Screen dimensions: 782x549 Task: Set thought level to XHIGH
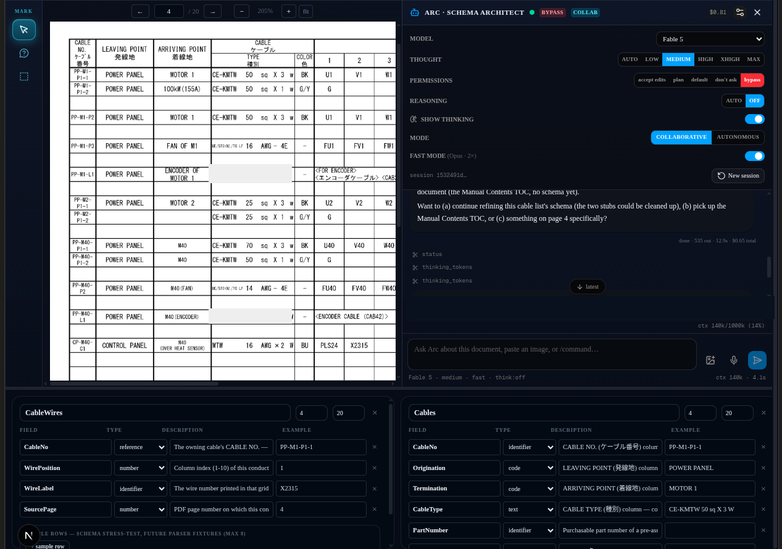(x=730, y=59)
